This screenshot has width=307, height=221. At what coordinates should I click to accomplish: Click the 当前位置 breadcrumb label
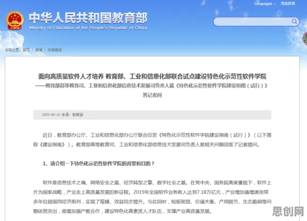13,50
